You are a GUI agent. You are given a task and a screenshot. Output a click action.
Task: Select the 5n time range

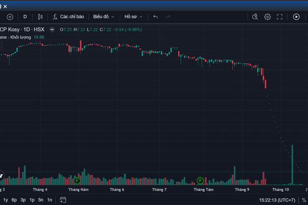[40, 200]
